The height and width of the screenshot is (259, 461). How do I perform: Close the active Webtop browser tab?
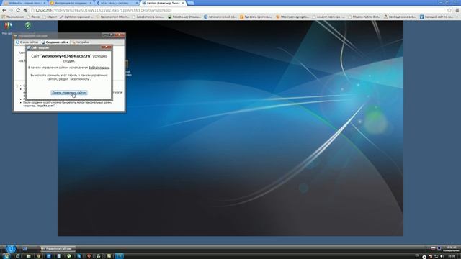click(182, 3)
